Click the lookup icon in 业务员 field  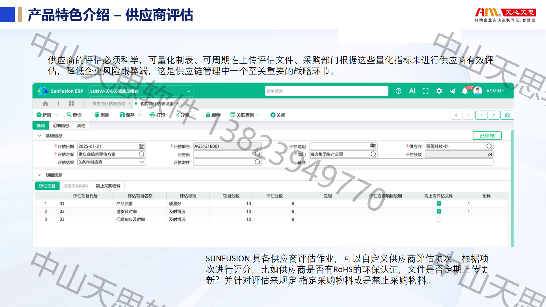pos(257,154)
